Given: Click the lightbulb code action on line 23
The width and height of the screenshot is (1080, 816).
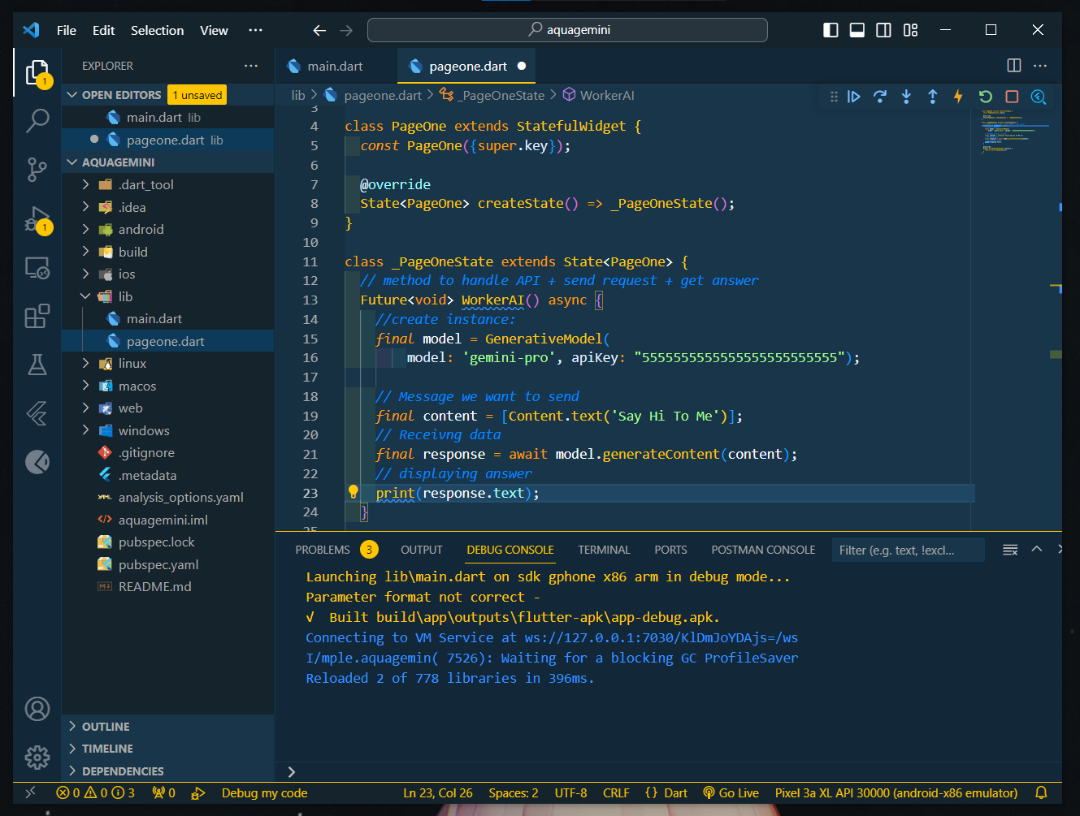Looking at the screenshot, I should (x=353, y=492).
